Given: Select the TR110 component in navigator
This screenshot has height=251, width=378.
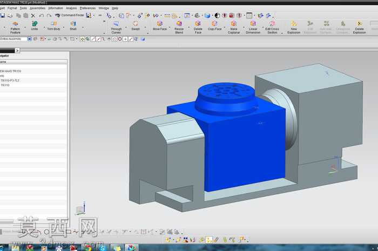Looking at the screenshot, I should [x=5, y=85].
